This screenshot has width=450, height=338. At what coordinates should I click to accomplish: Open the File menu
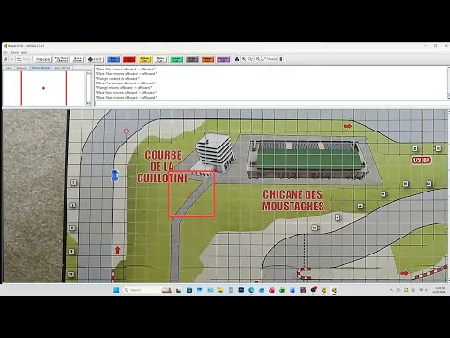[6, 52]
